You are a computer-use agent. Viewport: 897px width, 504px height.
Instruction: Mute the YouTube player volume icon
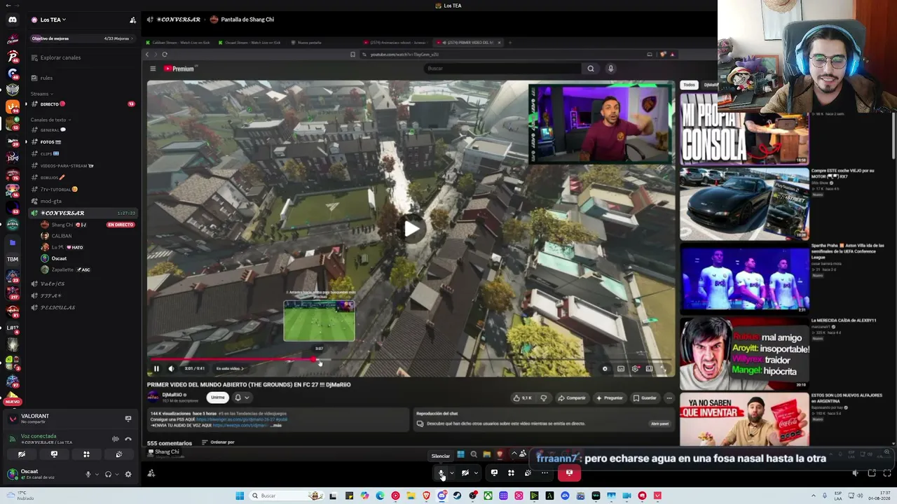pos(171,368)
